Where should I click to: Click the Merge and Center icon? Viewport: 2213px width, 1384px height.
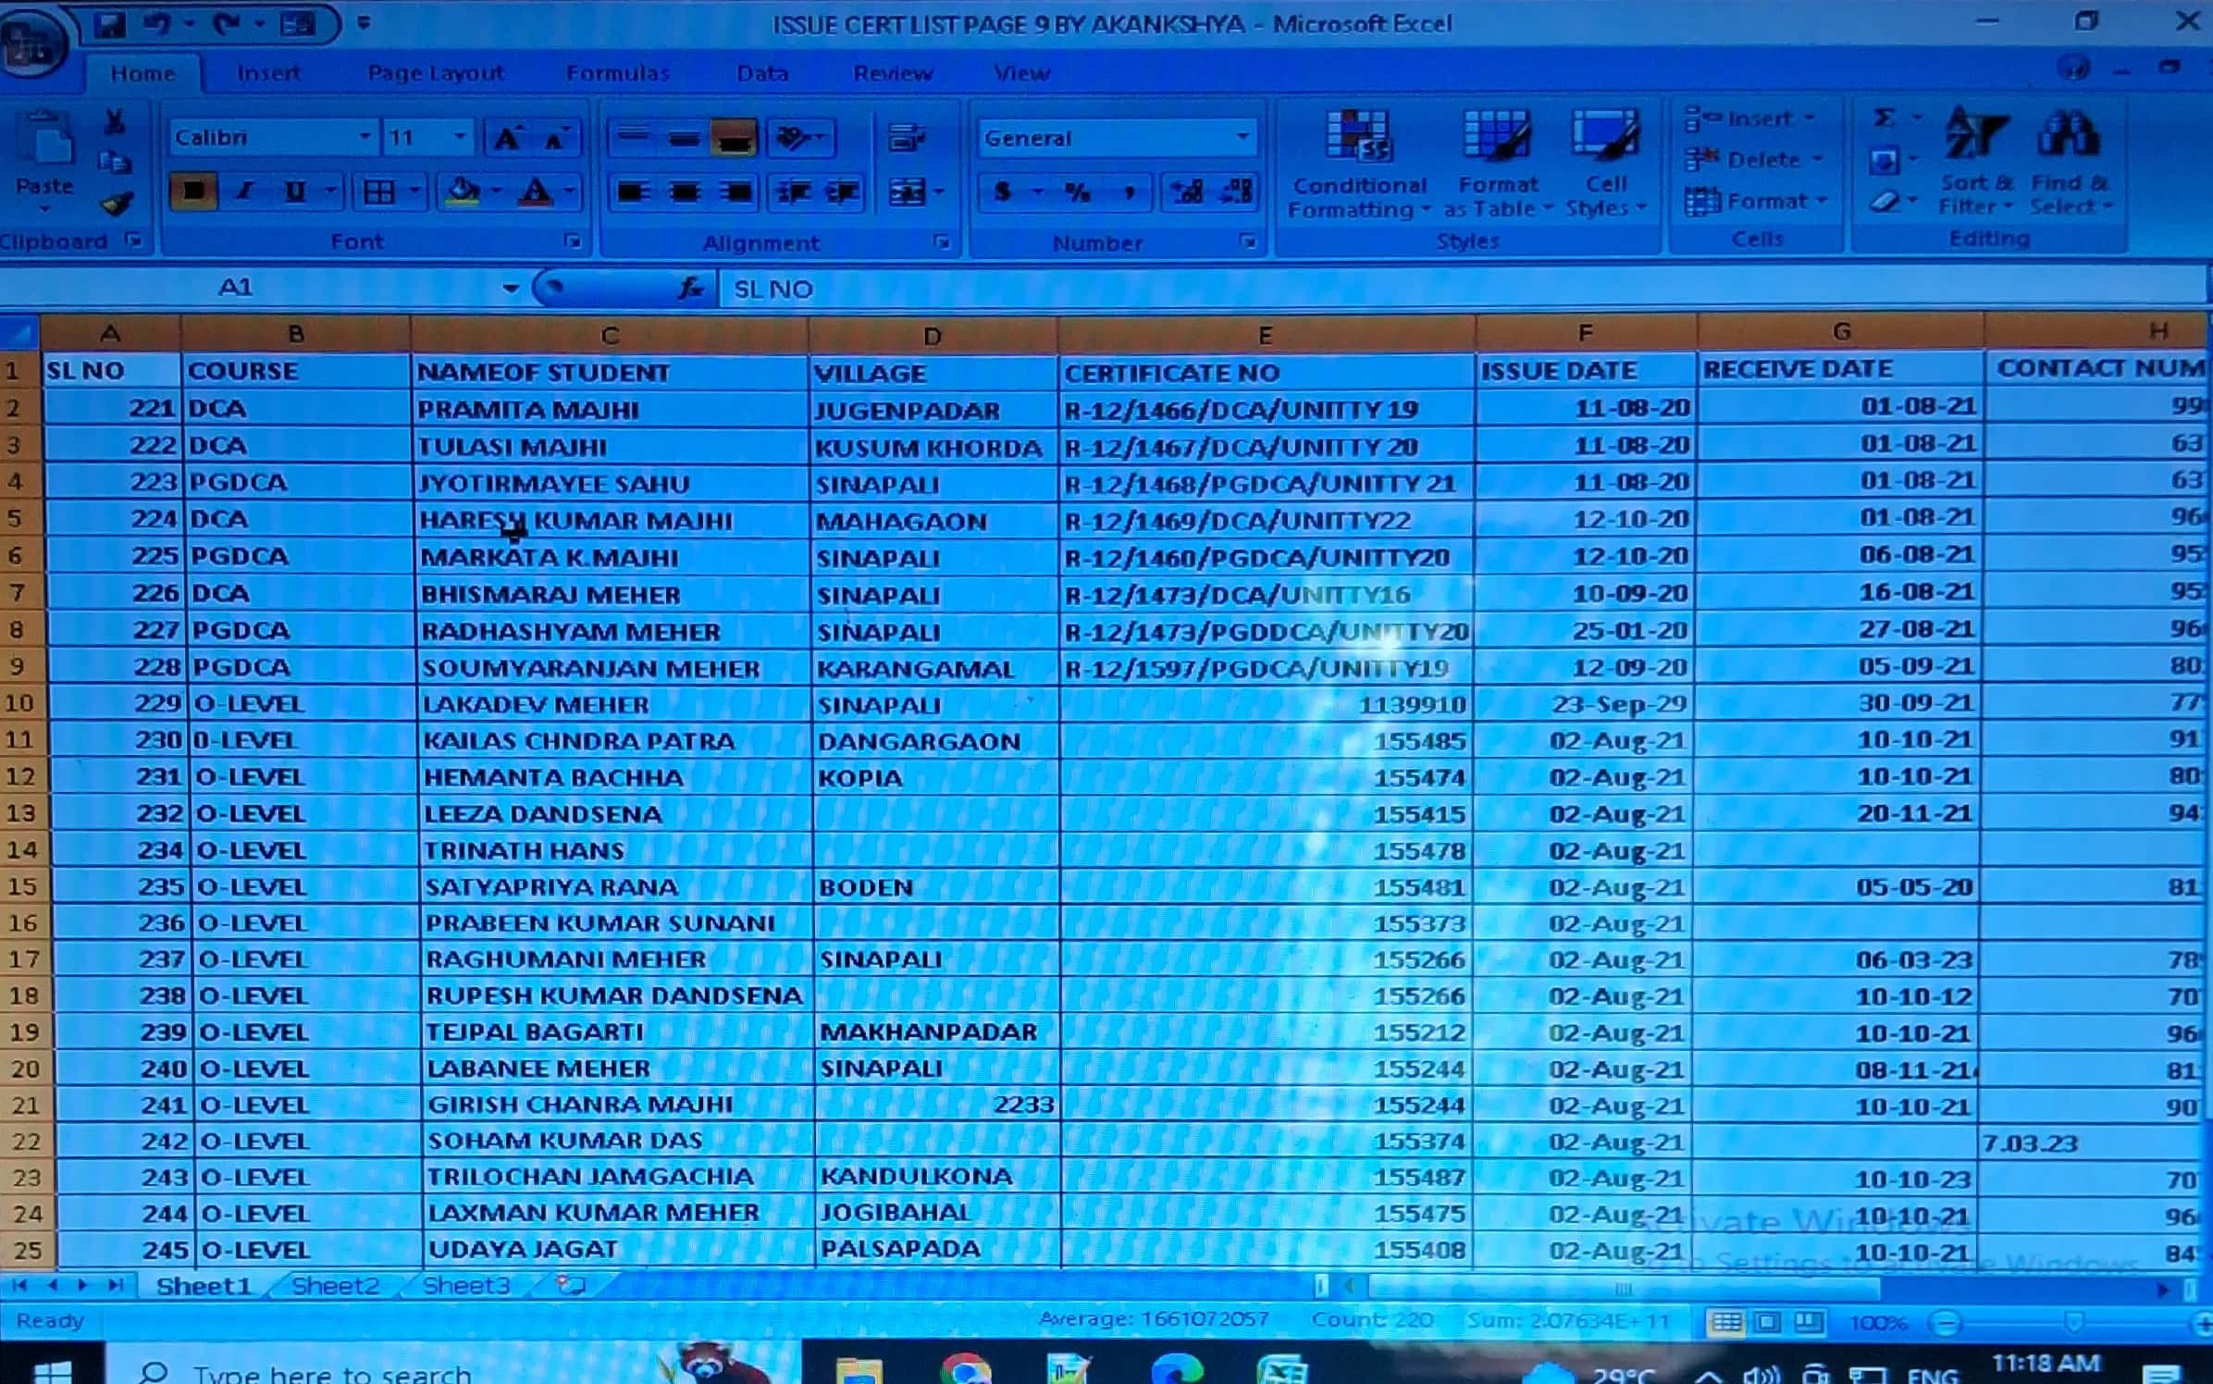(909, 192)
